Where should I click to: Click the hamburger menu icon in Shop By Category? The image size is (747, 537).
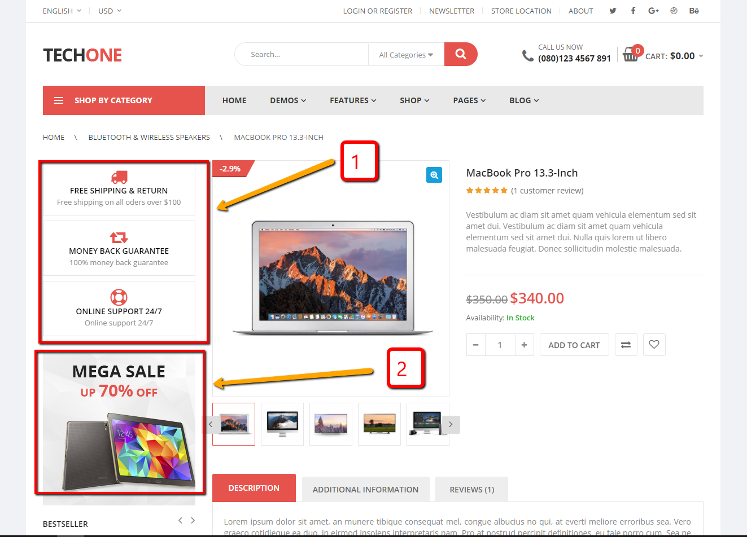(59, 100)
